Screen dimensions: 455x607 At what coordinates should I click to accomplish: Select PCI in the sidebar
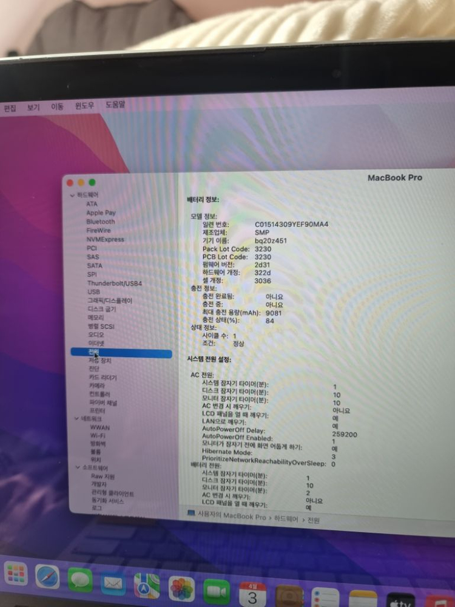tap(92, 248)
